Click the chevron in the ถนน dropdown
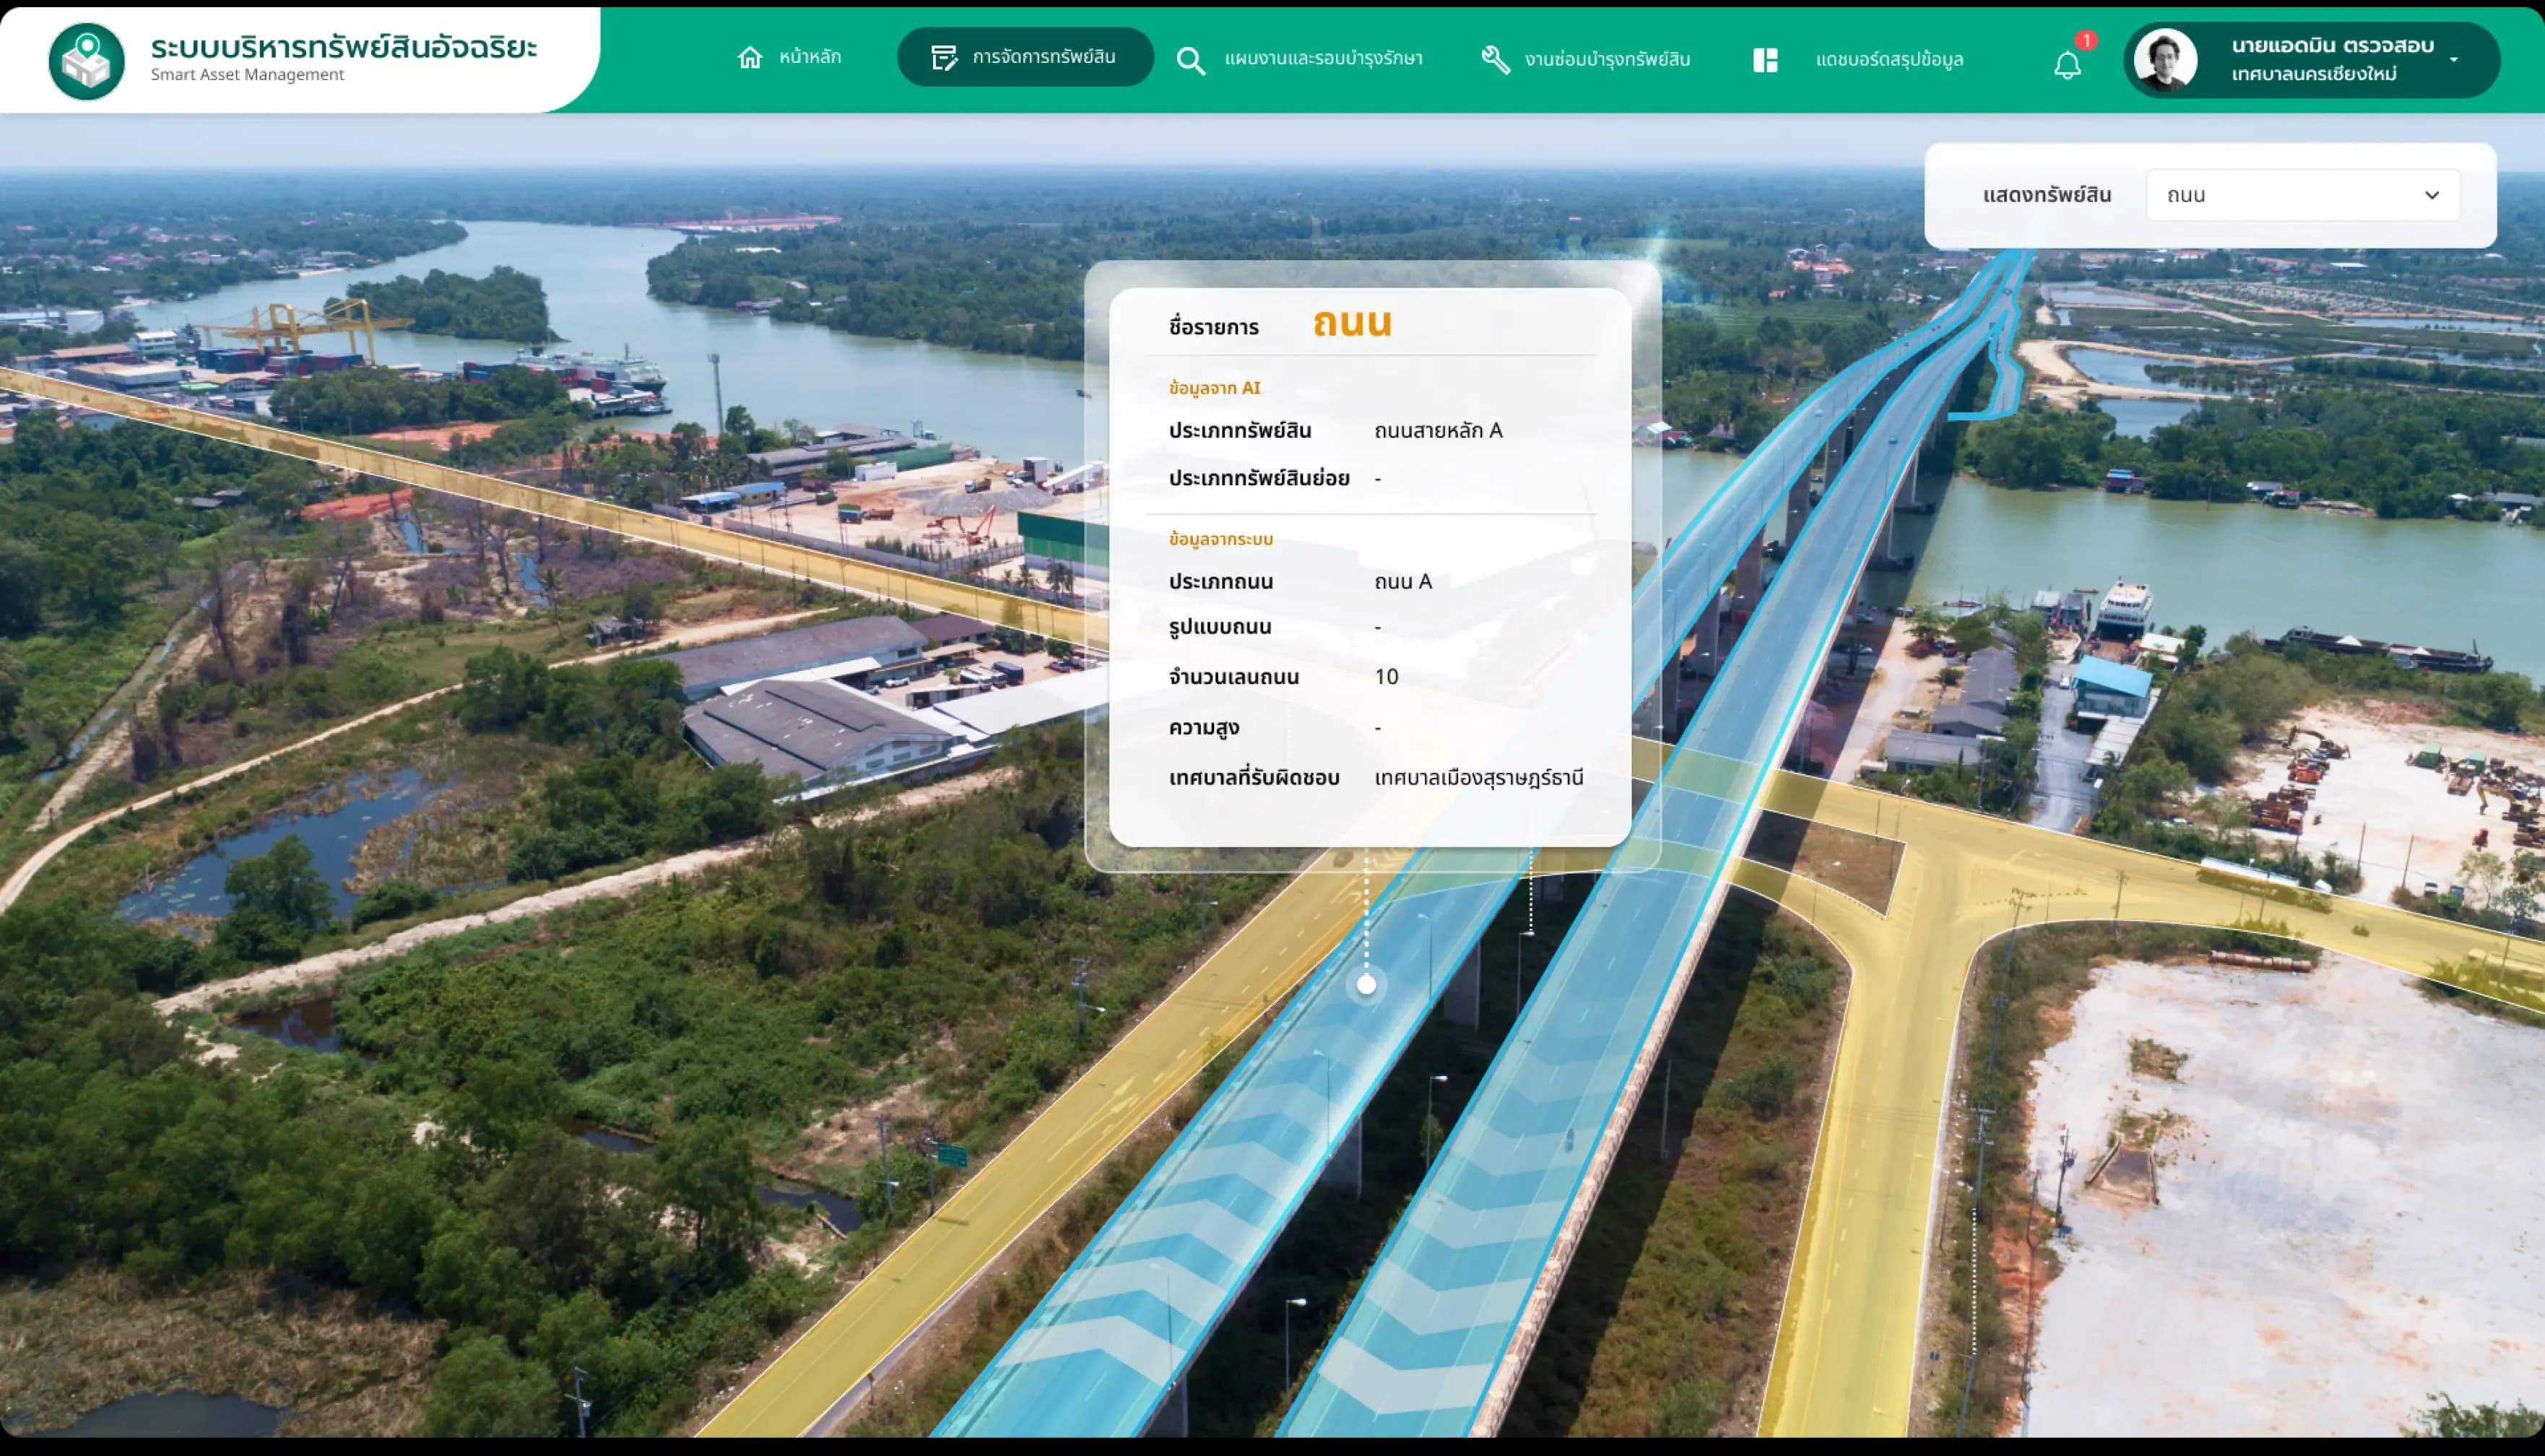 pos(2432,195)
